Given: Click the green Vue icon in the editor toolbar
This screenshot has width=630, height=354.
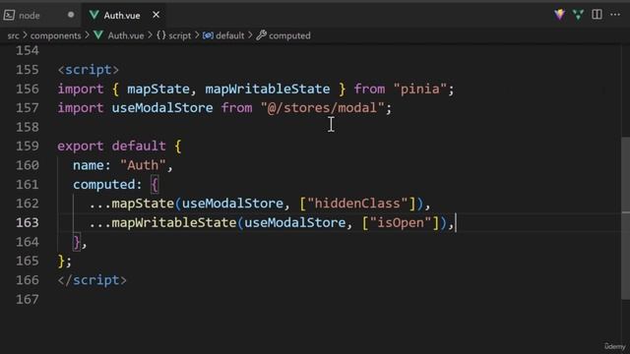Looking at the screenshot, I should pyautogui.click(x=578, y=15).
